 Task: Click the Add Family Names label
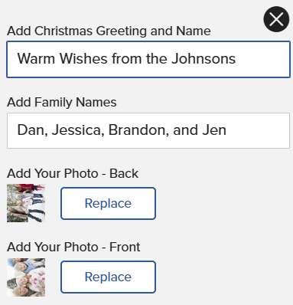click(x=62, y=103)
